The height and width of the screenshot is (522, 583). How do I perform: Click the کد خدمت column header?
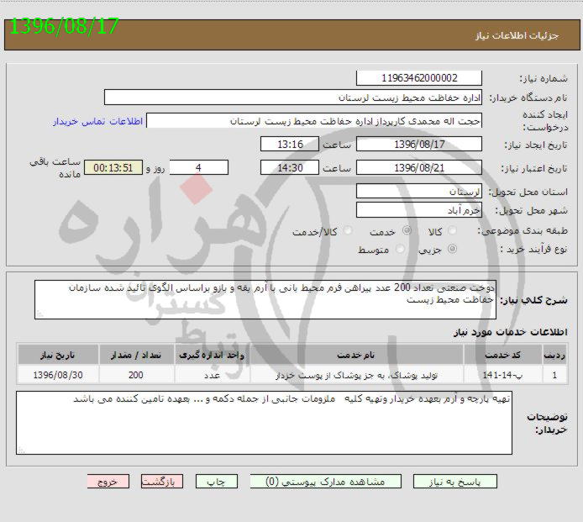(502, 355)
